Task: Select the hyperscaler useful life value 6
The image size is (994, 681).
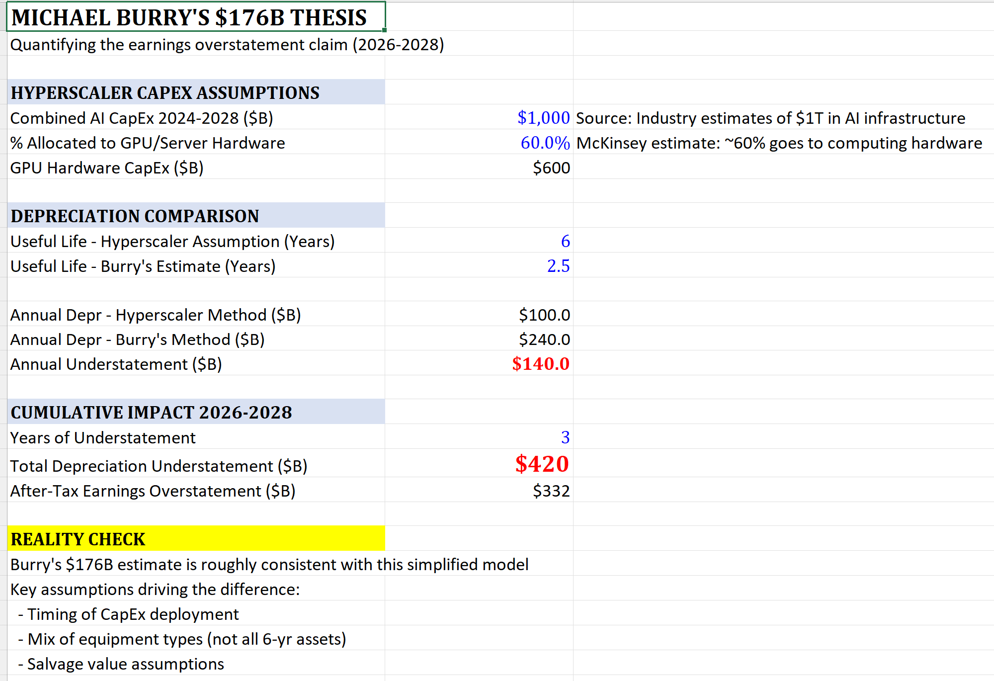Action: pos(565,241)
